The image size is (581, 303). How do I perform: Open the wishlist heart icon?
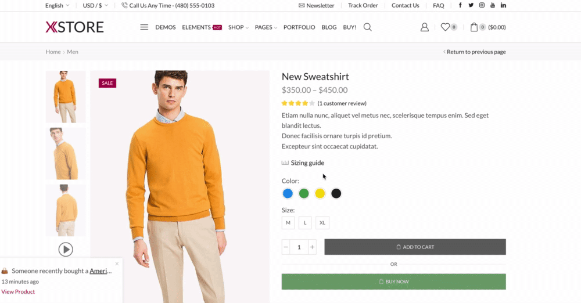coord(445,27)
